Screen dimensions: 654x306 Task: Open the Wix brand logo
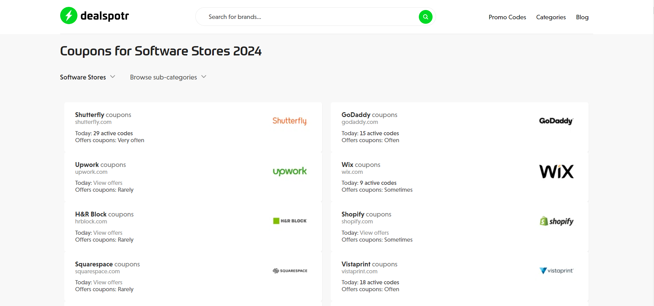(556, 171)
